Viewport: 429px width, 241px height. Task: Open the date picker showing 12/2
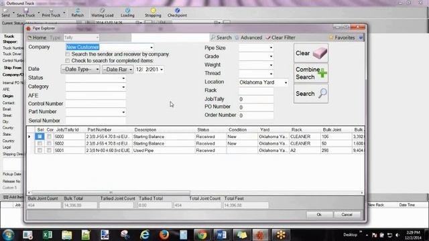point(162,70)
